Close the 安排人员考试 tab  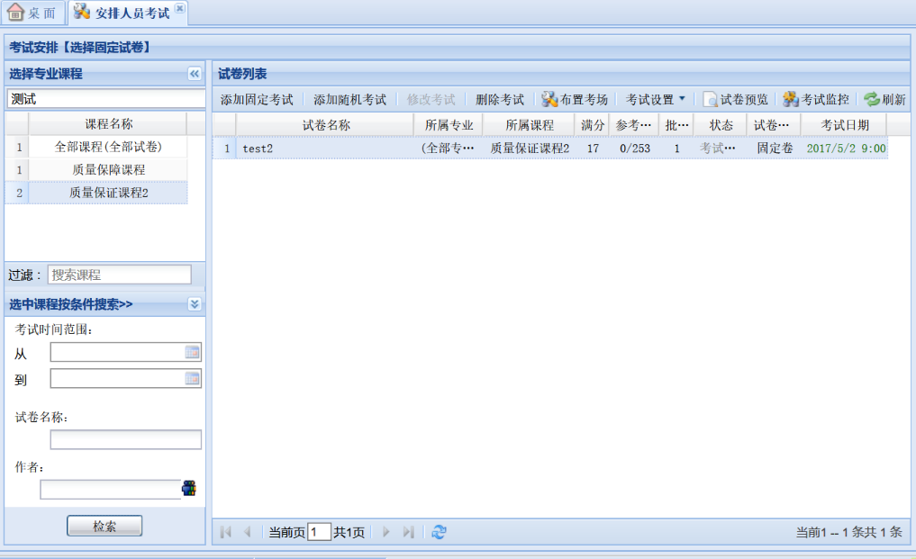179,8
